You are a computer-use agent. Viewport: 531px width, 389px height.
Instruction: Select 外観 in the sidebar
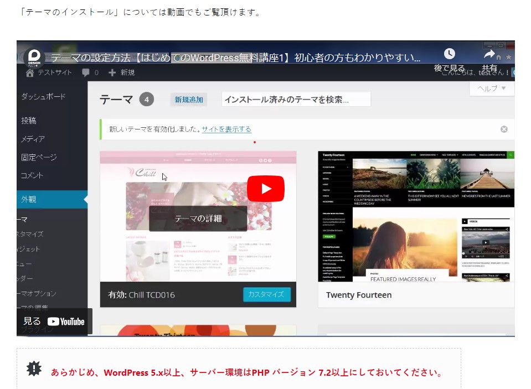(x=52, y=199)
